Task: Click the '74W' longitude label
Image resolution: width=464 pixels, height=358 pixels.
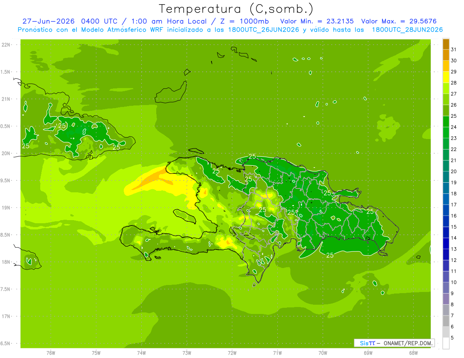Action: (x=141, y=353)
